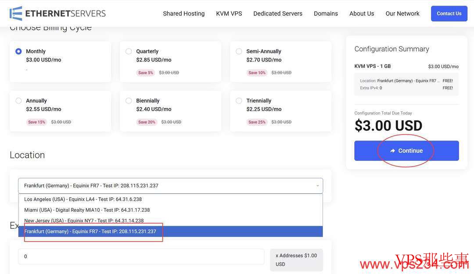The width and height of the screenshot is (474, 274).
Task: Open the Our Network page
Action: pyautogui.click(x=402, y=14)
